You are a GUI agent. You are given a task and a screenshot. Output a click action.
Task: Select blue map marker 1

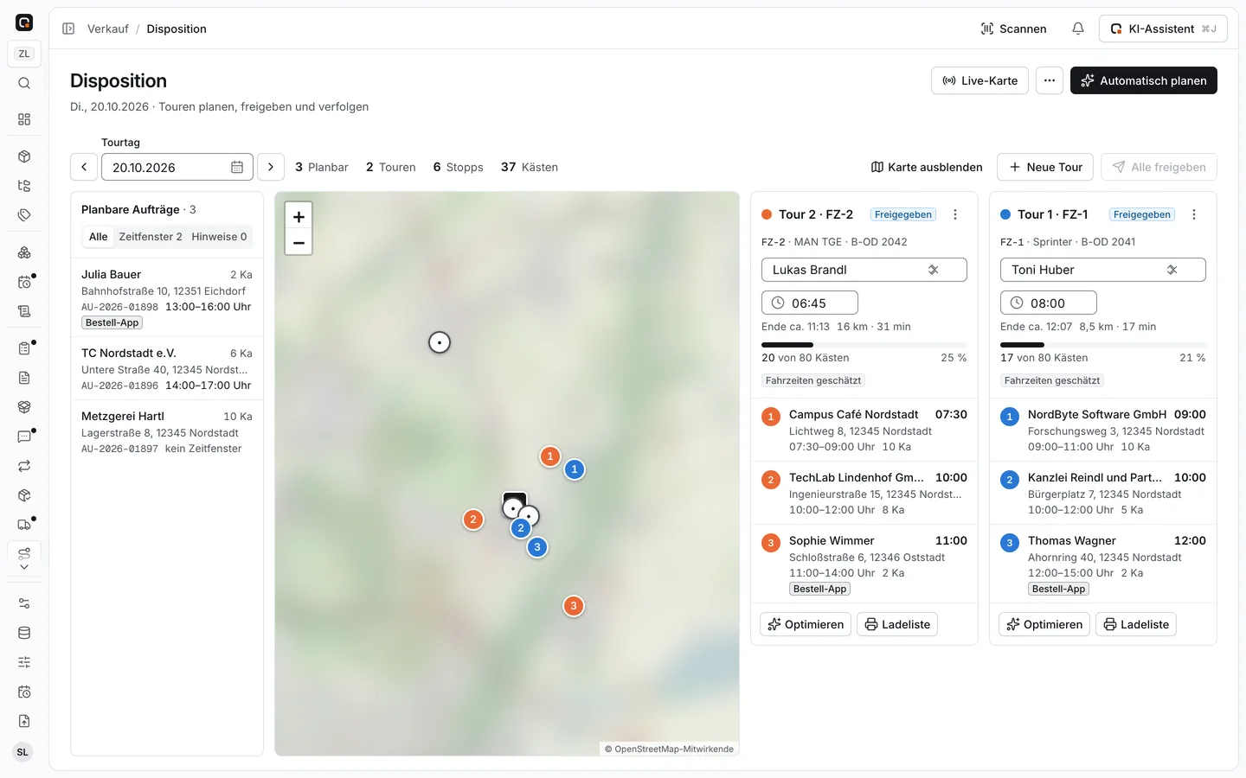(x=575, y=469)
